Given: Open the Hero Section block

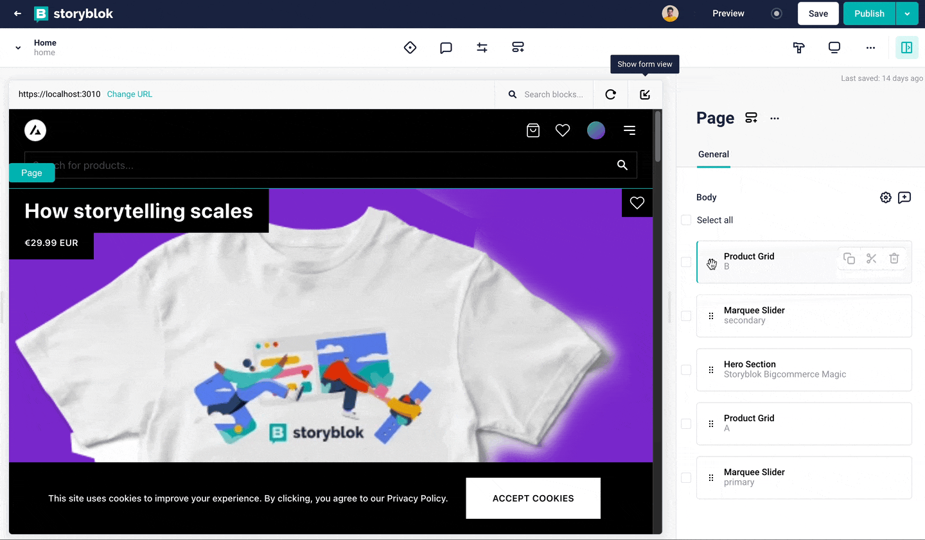Looking at the screenshot, I should tap(804, 370).
